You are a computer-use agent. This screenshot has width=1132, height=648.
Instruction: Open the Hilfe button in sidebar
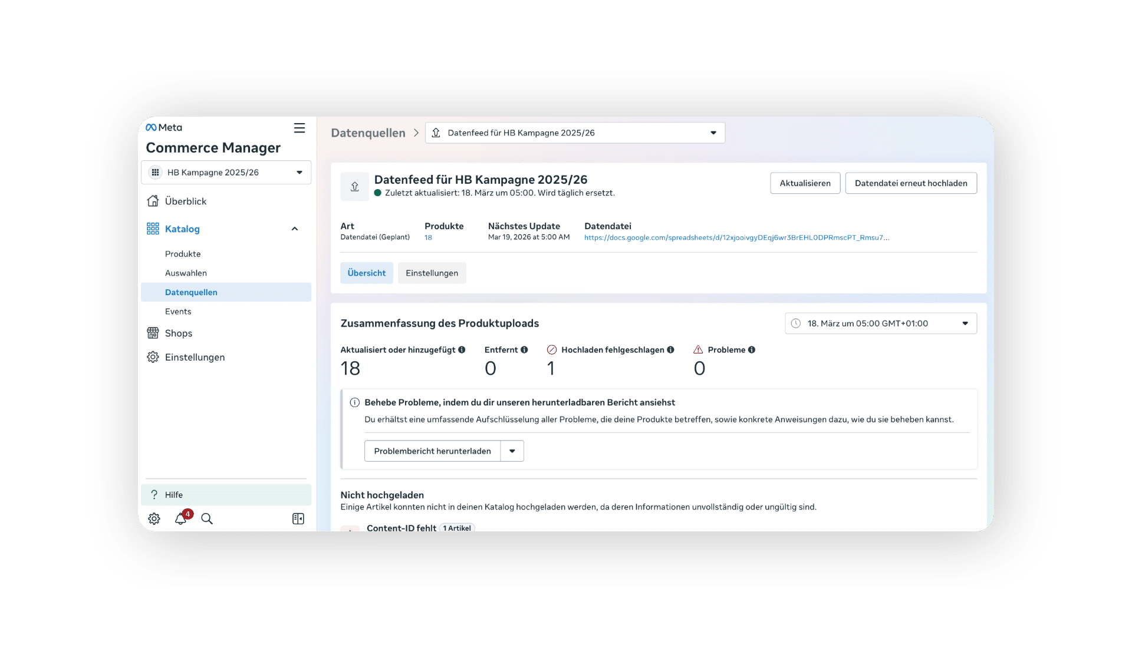click(226, 495)
